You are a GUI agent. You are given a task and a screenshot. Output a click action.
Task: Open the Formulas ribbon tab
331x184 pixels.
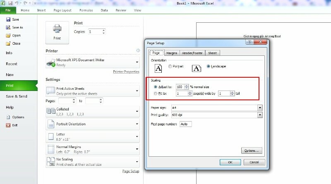[86, 10]
